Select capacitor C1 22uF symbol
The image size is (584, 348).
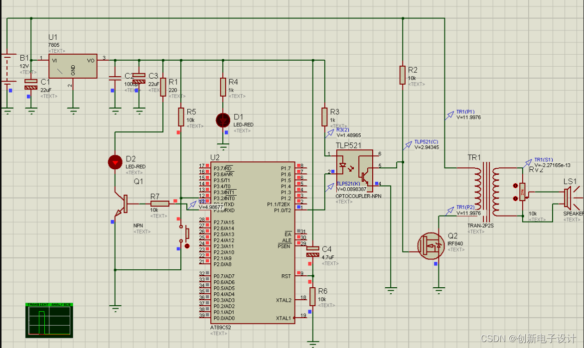coord(31,84)
